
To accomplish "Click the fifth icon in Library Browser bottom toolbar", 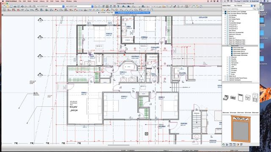I will [238, 144].
